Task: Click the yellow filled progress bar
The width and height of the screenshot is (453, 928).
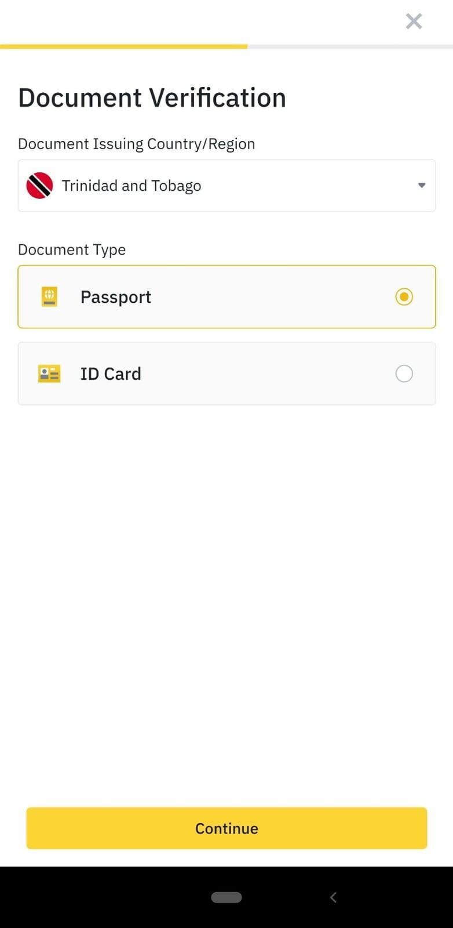Action: click(x=123, y=46)
